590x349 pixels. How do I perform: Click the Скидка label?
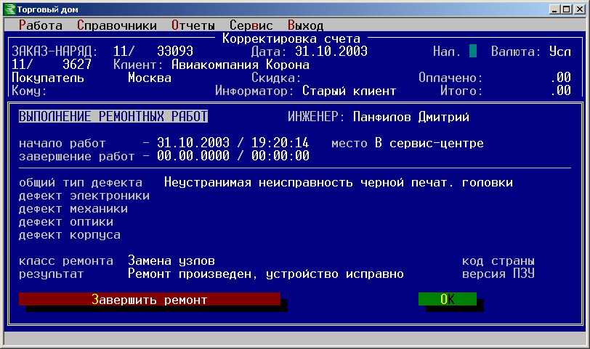[x=277, y=78]
